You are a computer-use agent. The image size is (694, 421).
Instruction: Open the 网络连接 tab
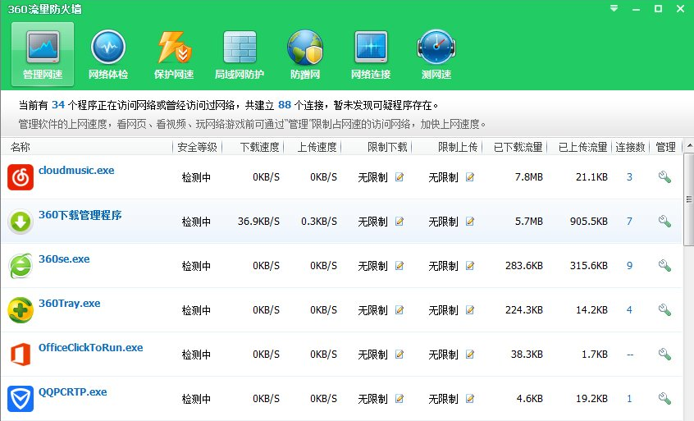[x=371, y=54]
